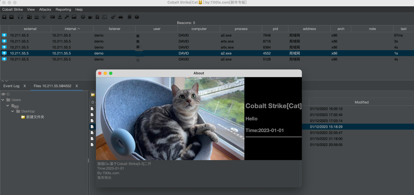The image size is (414, 195).
Task: Collapse the Users folder in file tree
Action: (x=3, y=100)
